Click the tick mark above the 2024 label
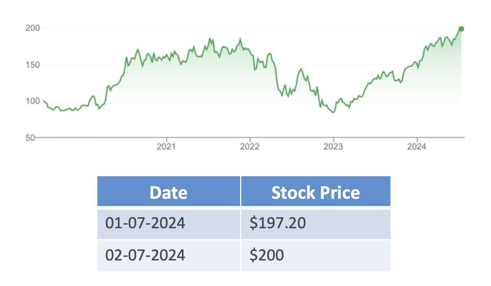The width and height of the screenshot is (491, 286). coord(417,139)
